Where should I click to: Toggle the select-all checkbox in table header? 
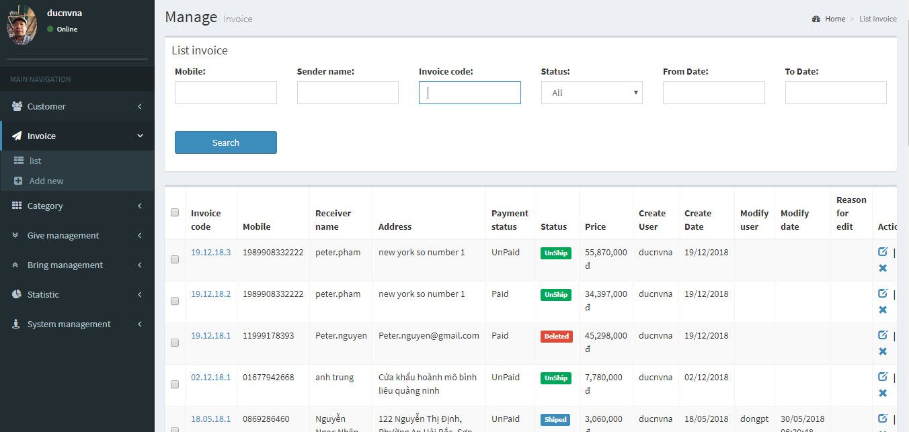click(175, 212)
